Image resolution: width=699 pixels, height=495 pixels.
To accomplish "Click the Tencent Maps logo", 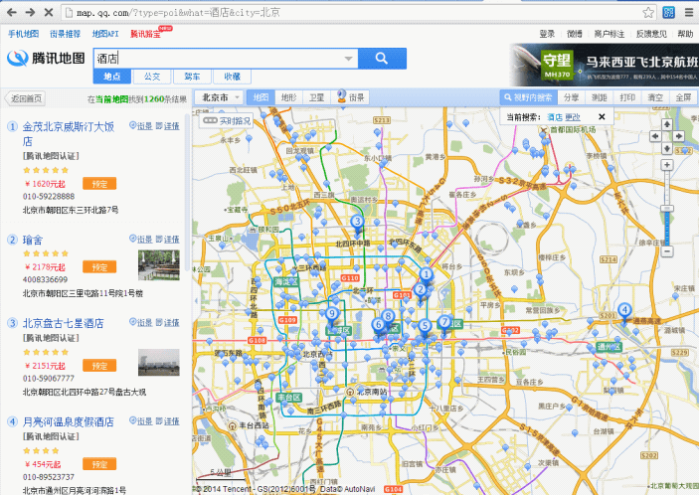I will pos(46,59).
